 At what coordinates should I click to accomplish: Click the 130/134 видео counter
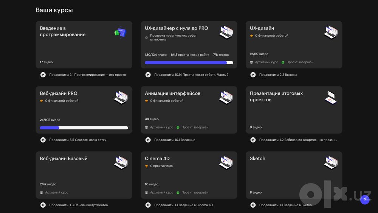click(x=156, y=55)
